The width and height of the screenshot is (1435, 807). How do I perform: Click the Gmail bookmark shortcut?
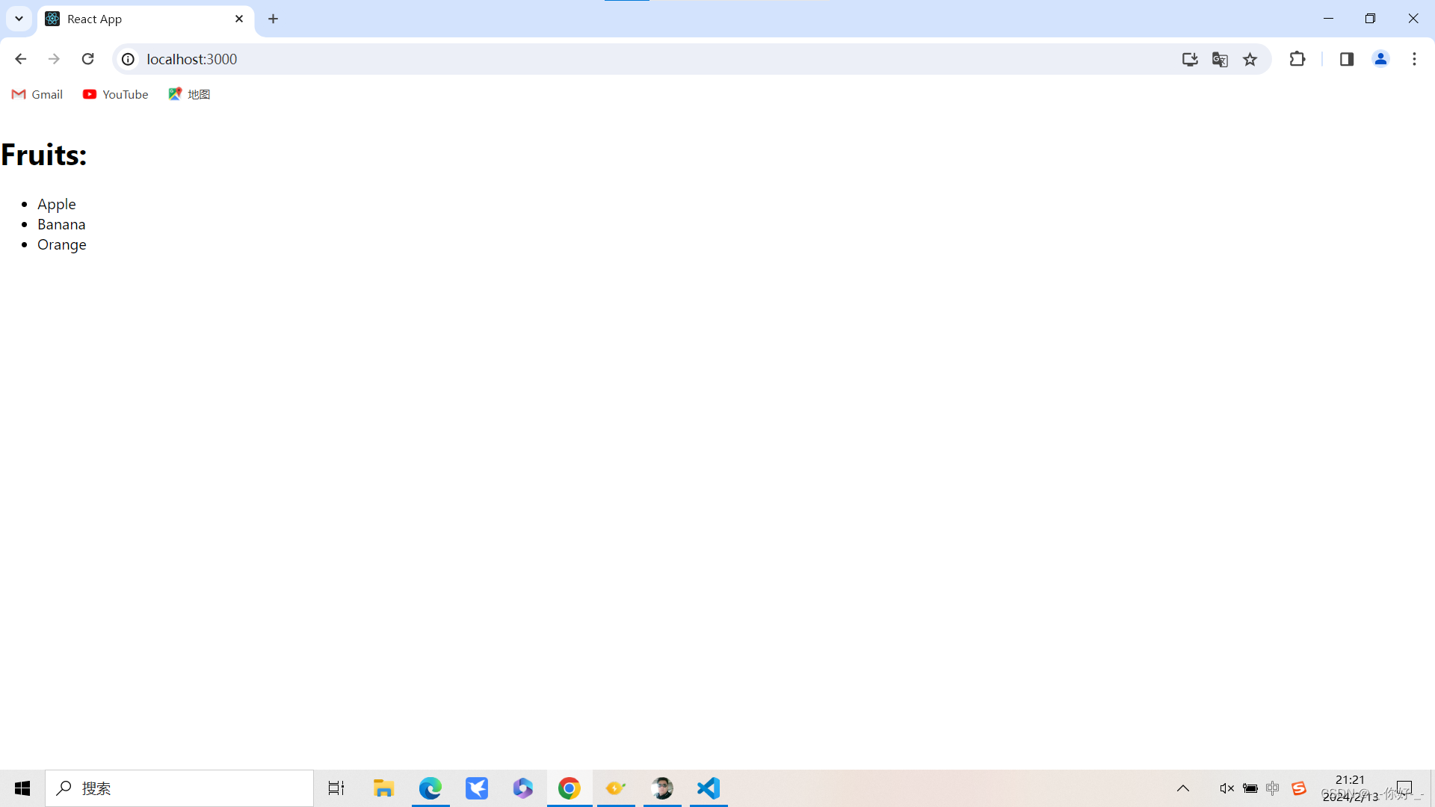click(x=35, y=93)
